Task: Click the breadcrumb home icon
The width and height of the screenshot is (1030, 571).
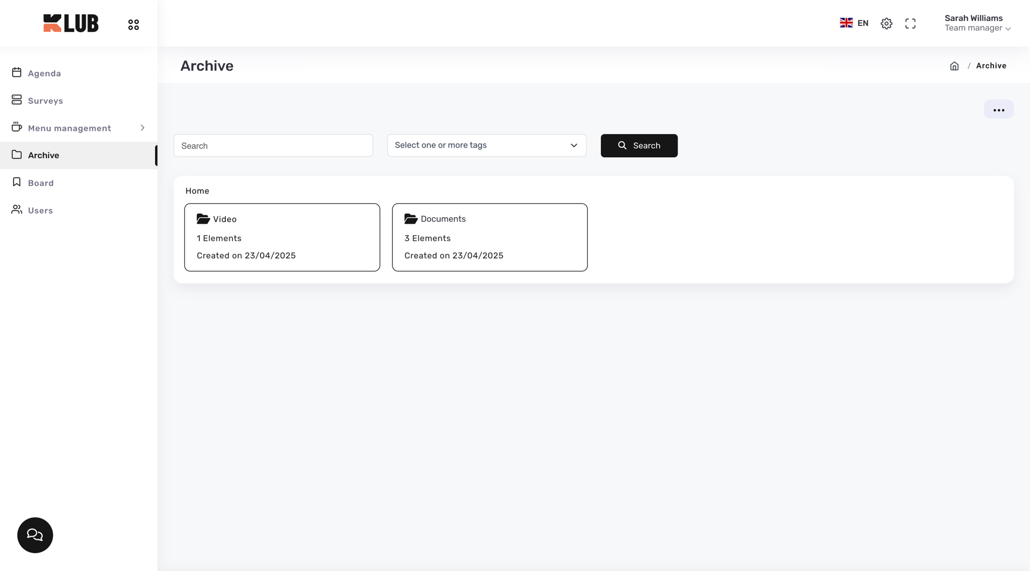Action: click(x=954, y=66)
